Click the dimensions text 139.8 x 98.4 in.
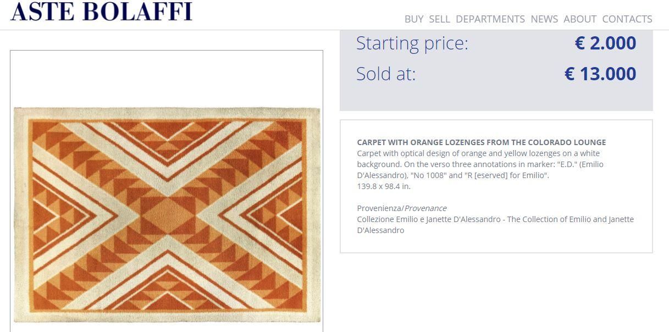This screenshot has height=332, width=669. (384, 186)
